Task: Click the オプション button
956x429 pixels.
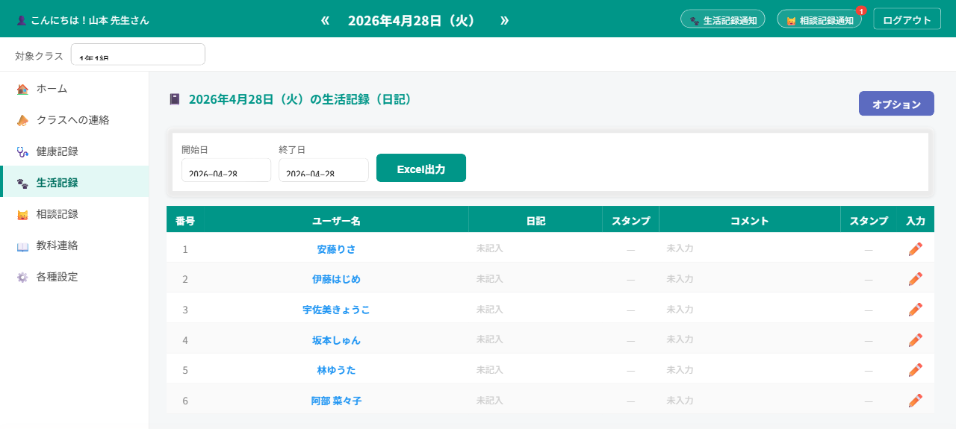Action: tap(896, 104)
